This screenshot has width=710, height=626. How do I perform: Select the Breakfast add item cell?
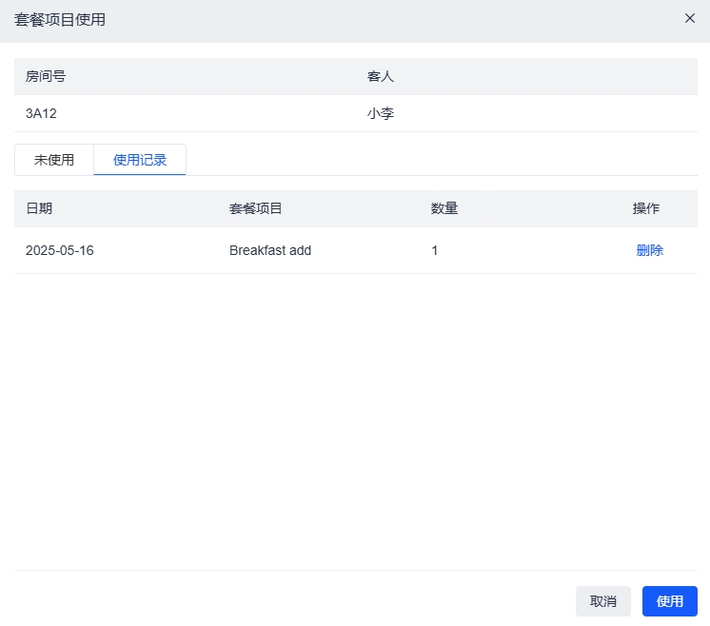(270, 251)
